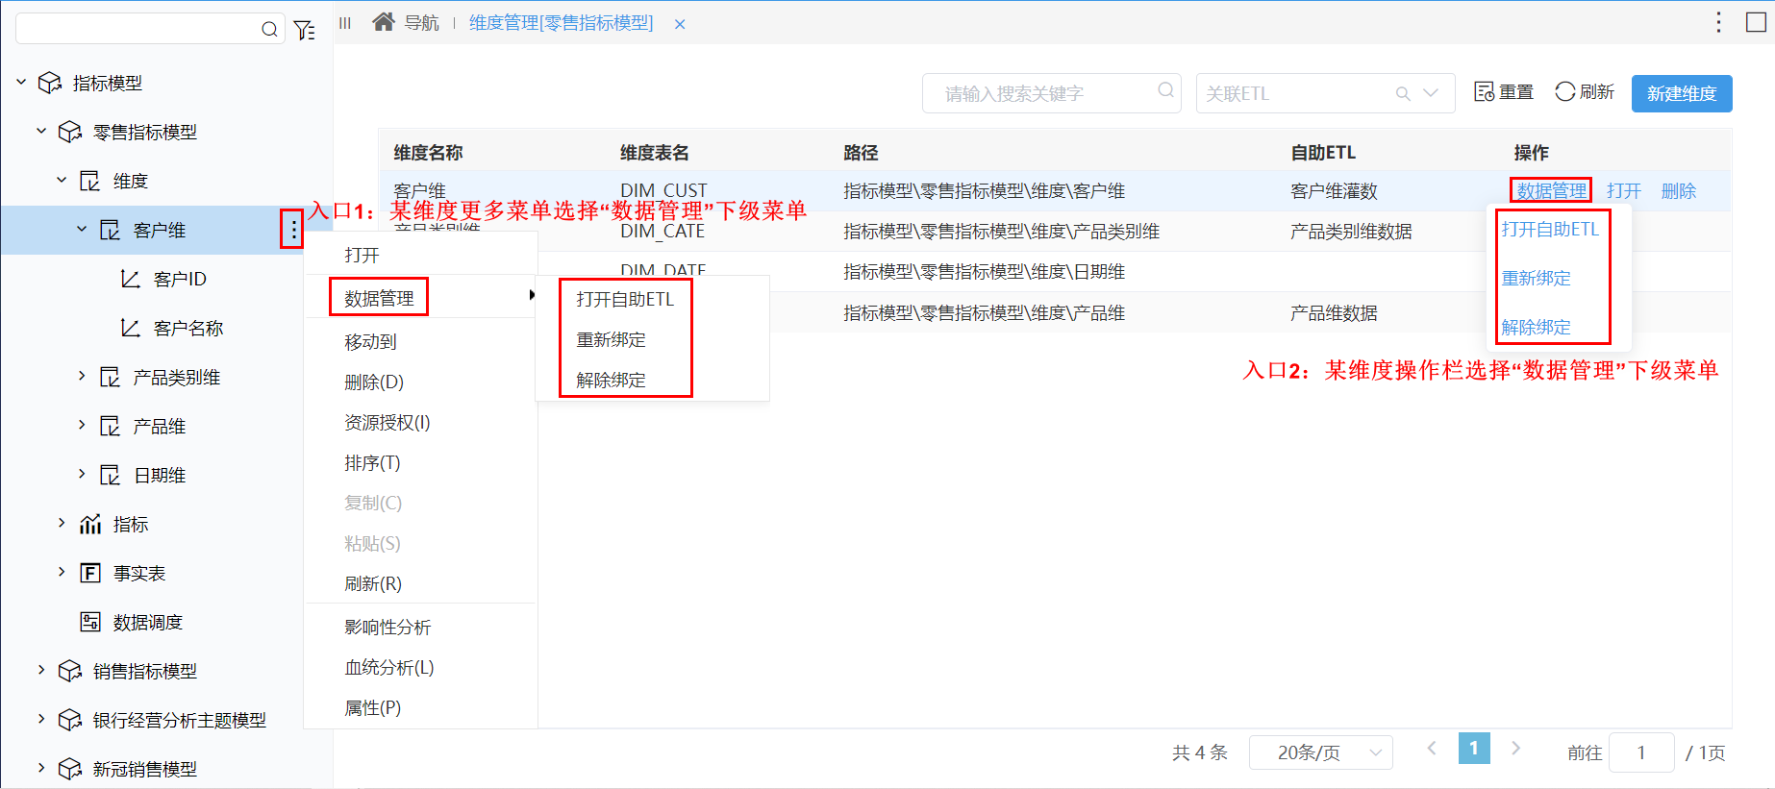Screen dimensions: 1775x789
Task: Open the more menu dots for 客户维
Action: pos(293,230)
